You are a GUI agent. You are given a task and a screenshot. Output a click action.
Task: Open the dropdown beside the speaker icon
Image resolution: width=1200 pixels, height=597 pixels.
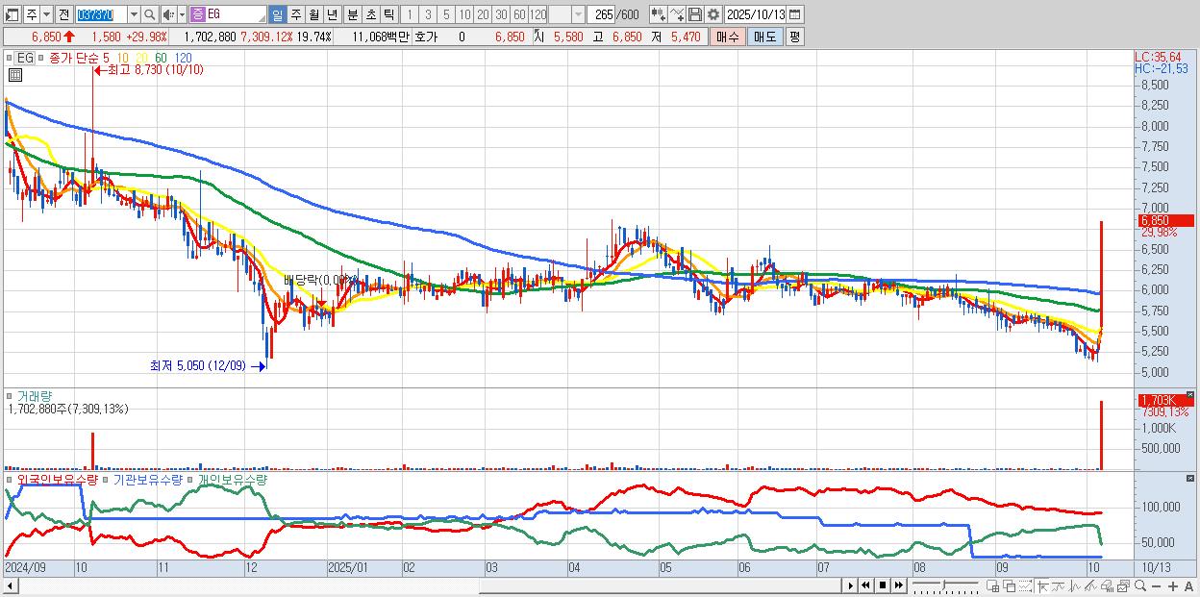[182, 14]
